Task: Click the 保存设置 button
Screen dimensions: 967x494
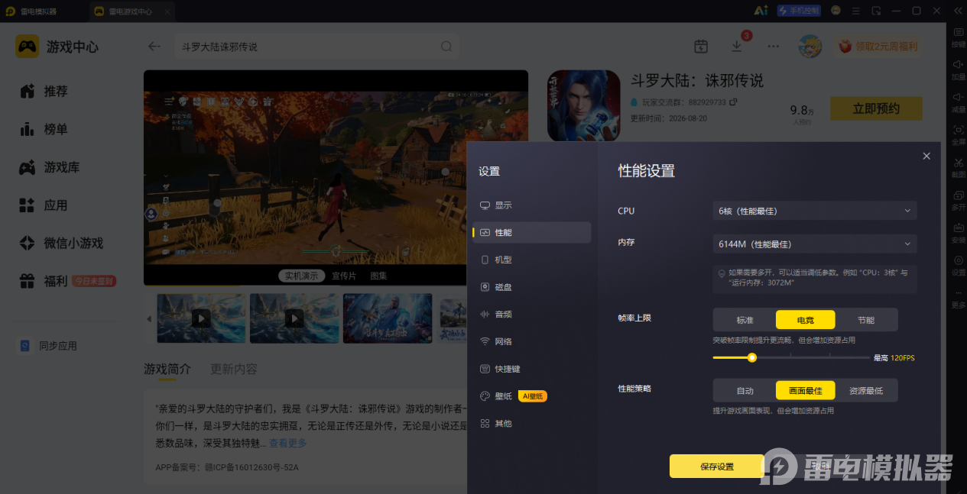Action: 716,467
